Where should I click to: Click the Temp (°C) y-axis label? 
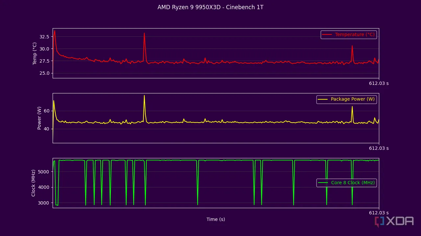pyautogui.click(x=35, y=53)
